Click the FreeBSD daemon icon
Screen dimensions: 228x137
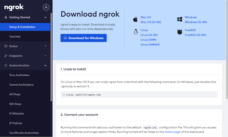click(180, 32)
